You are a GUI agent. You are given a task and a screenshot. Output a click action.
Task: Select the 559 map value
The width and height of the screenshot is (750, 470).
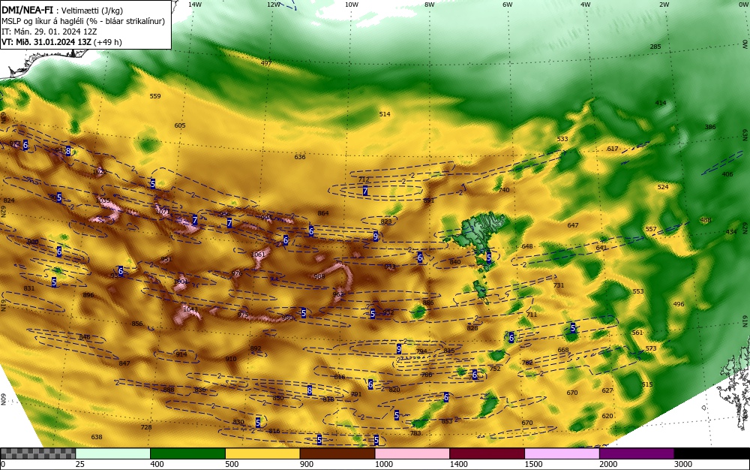155,96
